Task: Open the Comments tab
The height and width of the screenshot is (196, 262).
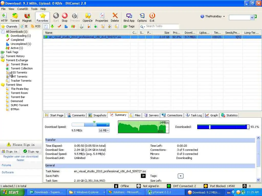Action: click(76, 115)
